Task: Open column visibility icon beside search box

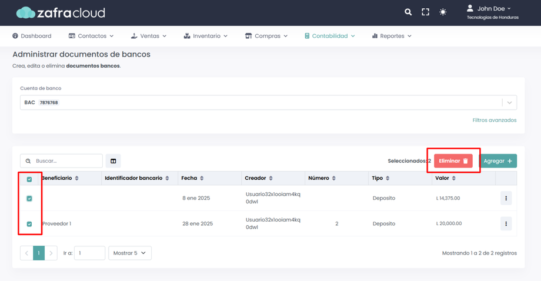Action: (113, 161)
